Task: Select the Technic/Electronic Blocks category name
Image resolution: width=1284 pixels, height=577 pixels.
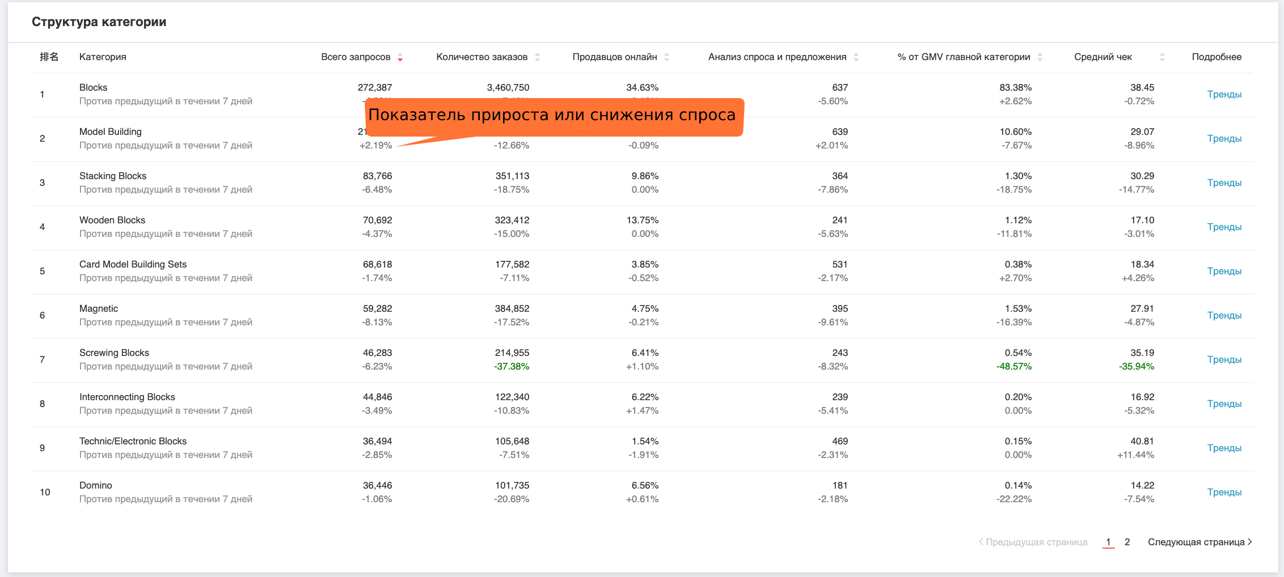Action: click(x=133, y=441)
